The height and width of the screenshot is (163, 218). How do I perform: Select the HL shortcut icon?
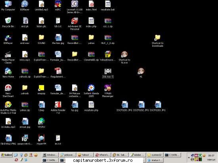click(141, 71)
